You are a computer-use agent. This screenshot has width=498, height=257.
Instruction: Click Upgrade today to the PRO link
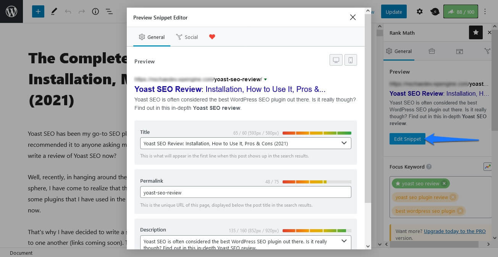tap(454, 231)
